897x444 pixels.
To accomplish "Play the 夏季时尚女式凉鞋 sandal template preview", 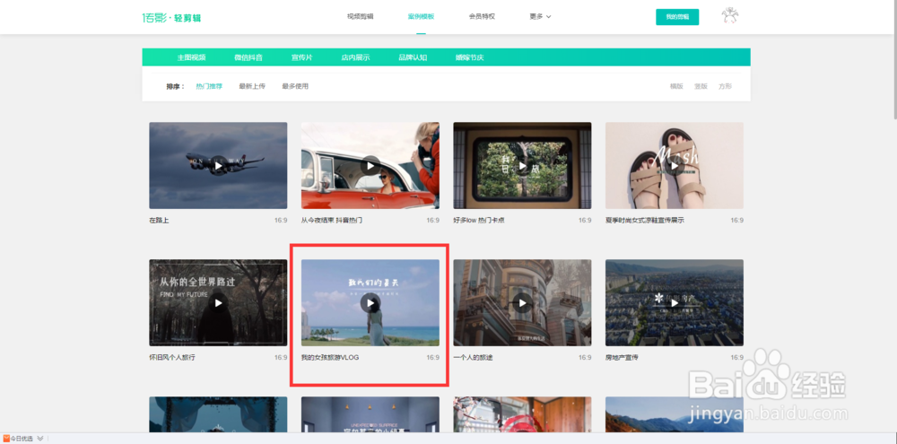I will click(675, 166).
